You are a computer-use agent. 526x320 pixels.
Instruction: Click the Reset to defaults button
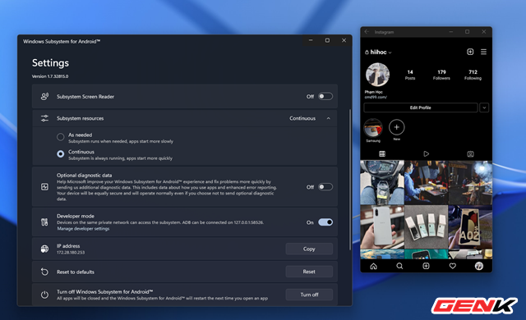click(309, 272)
